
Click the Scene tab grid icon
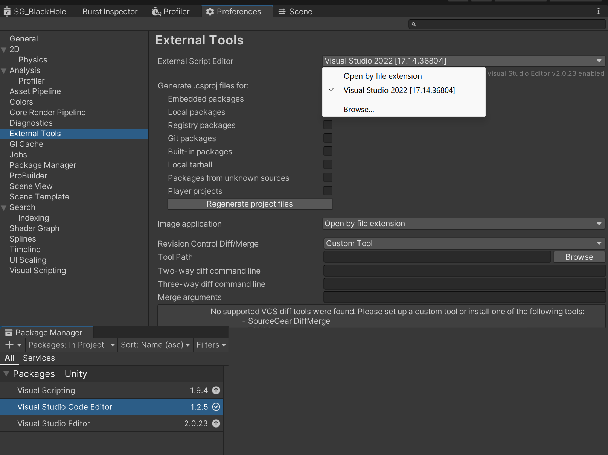tap(282, 12)
